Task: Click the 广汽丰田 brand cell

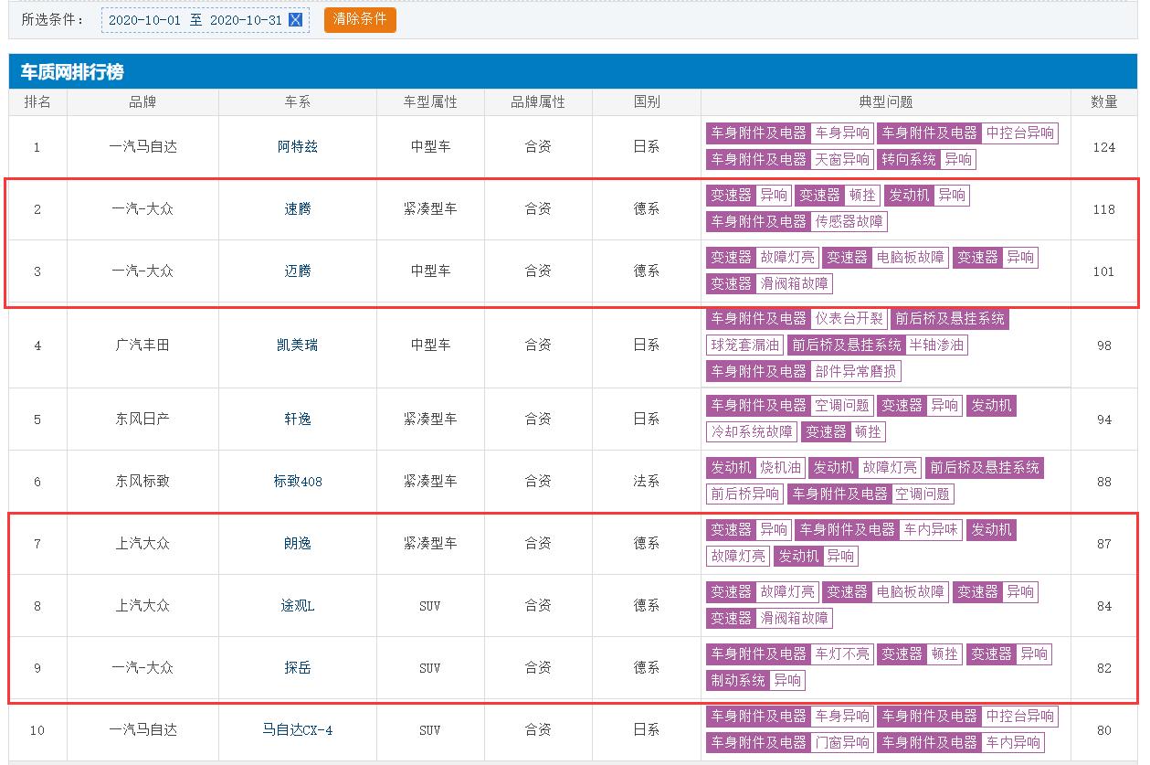Action: pyautogui.click(x=142, y=345)
